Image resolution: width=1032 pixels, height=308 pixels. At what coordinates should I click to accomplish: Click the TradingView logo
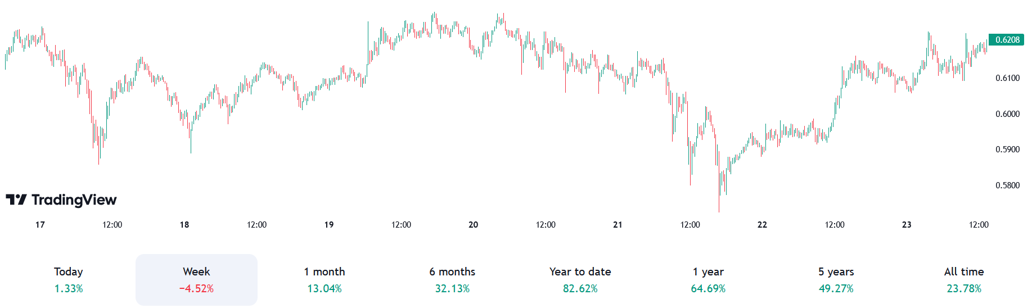(61, 200)
